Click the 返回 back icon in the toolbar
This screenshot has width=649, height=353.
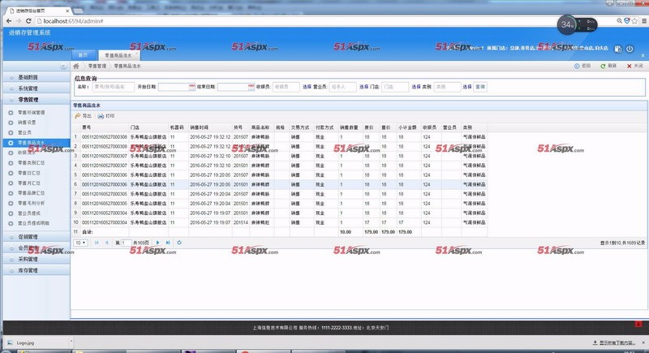point(577,67)
